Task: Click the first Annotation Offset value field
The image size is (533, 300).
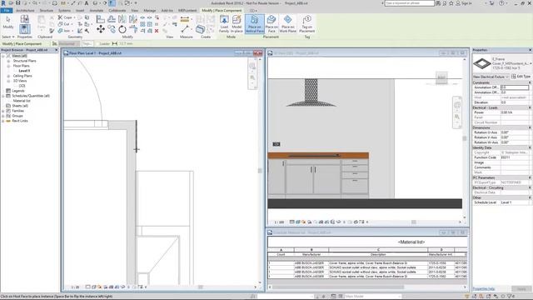Action: [x=515, y=87]
